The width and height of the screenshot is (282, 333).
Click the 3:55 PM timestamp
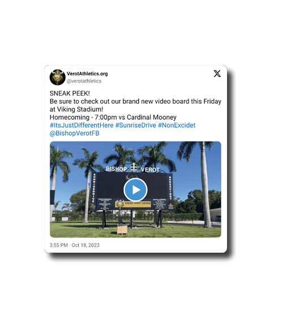(x=59, y=245)
